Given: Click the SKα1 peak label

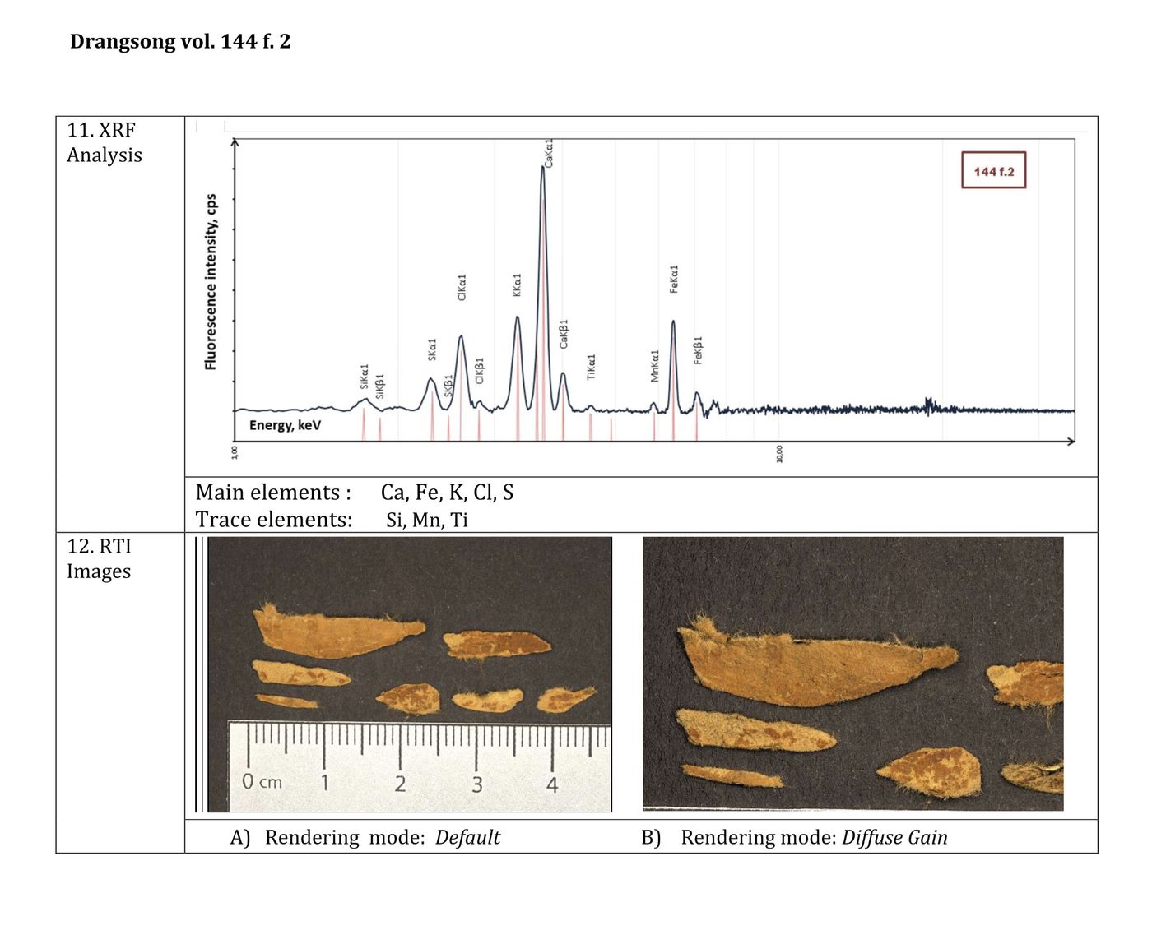Looking at the screenshot, I should click(432, 349).
